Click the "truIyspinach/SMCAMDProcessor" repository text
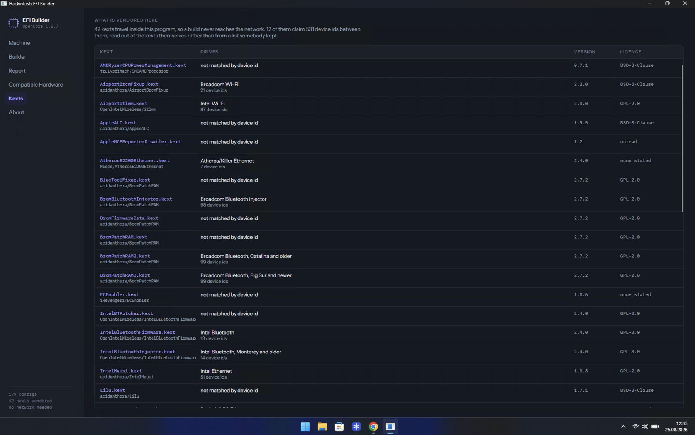The width and height of the screenshot is (695, 435). click(x=134, y=71)
